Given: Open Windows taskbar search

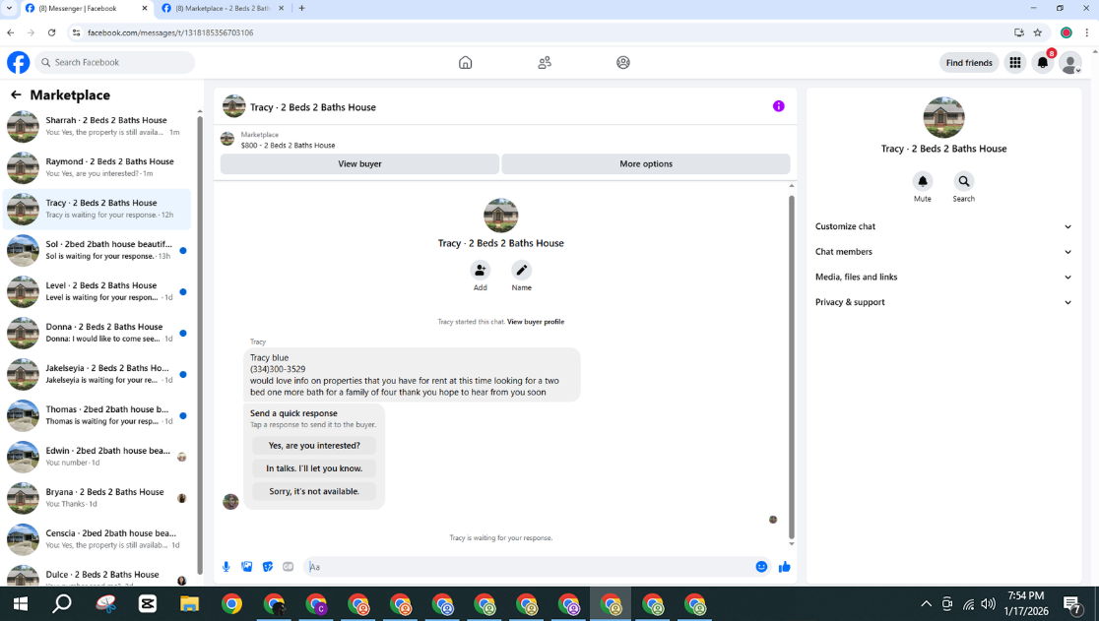Looking at the screenshot, I should 62,603.
